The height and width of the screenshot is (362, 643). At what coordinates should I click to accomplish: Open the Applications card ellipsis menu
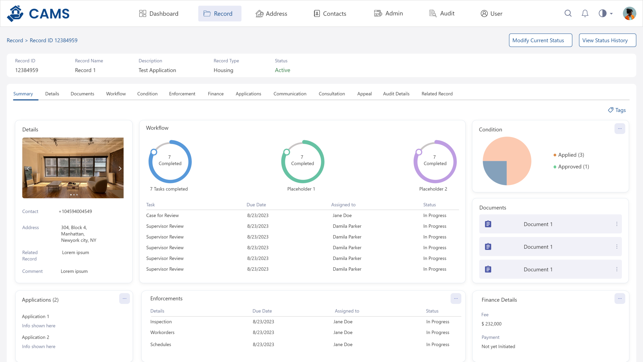click(x=124, y=299)
